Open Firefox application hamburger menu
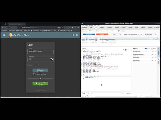The width and height of the screenshot is (161, 120). click(78, 28)
